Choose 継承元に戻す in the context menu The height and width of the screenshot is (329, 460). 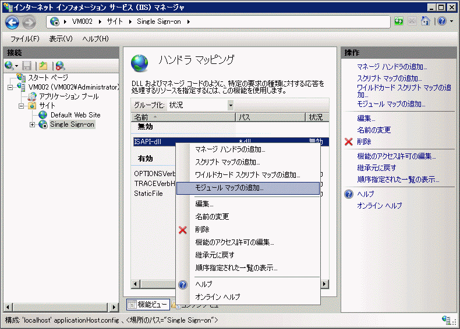click(248, 255)
